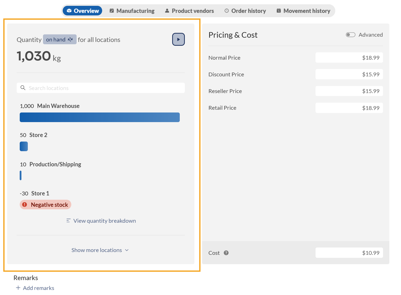Click the Search locations input field
This screenshot has width=401, height=295.
click(x=106, y=88)
